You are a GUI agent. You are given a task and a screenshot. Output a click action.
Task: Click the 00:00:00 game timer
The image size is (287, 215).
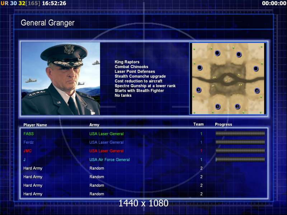click(x=274, y=3)
